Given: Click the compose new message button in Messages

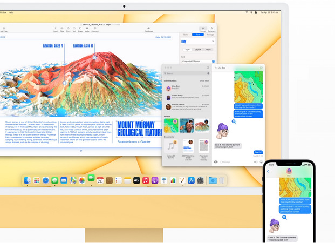Looking at the screenshot, I should coord(208,67).
